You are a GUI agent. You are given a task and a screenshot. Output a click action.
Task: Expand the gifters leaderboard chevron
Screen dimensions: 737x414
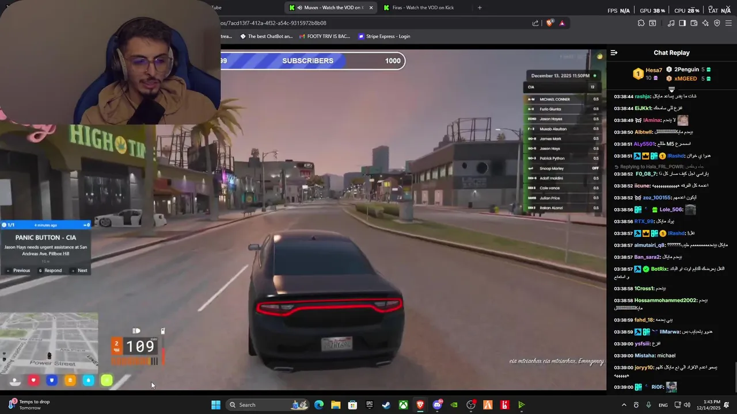671,90
